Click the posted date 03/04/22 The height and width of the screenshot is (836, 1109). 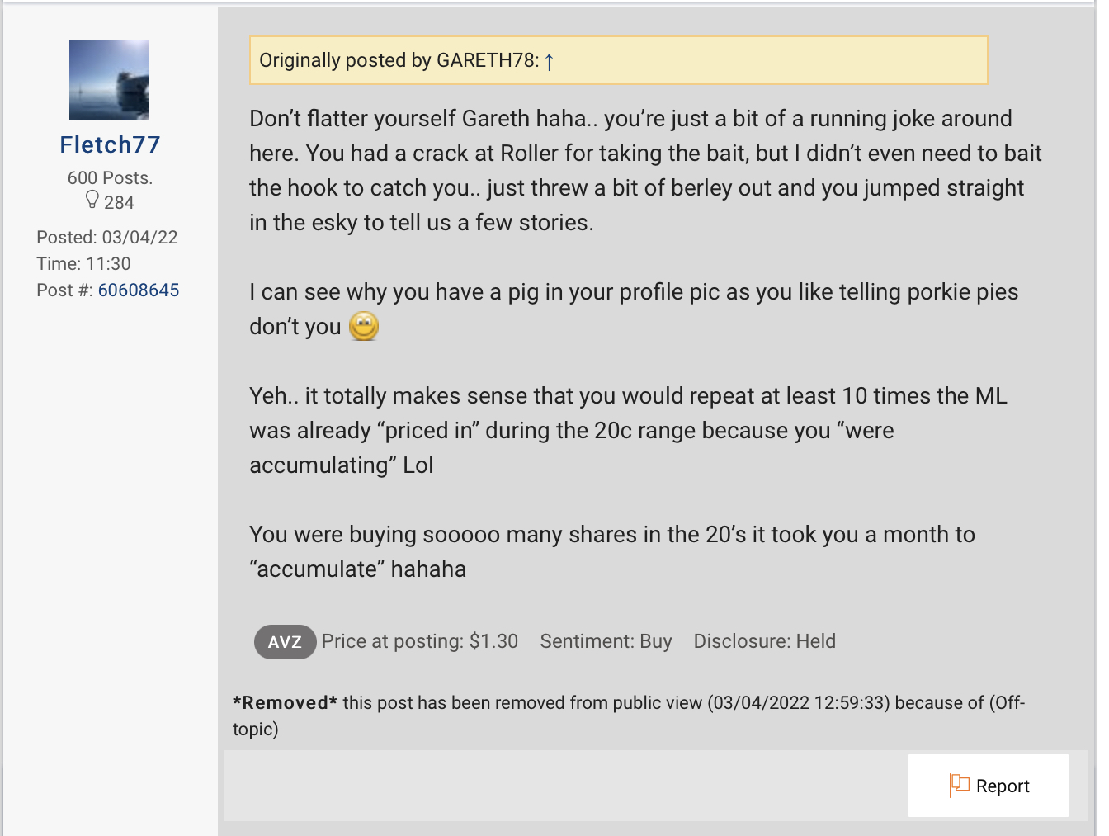(139, 238)
